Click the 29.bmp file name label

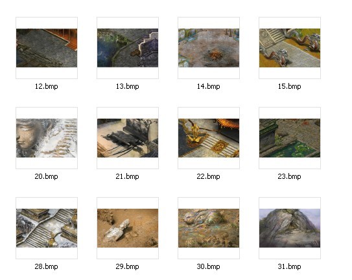128,266
